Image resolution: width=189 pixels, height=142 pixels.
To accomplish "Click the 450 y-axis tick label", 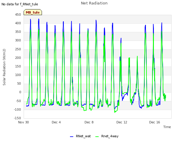I will pyautogui.click(x=18, y=14).
